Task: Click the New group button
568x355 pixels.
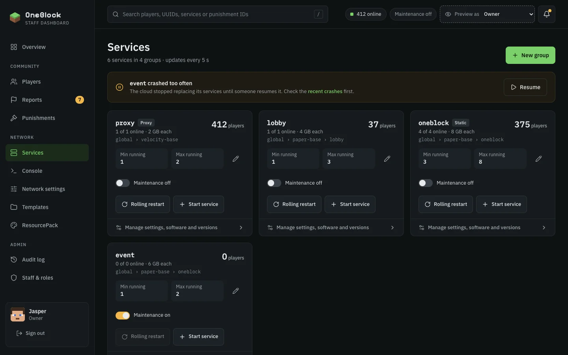Action: [x=531, y=55]
